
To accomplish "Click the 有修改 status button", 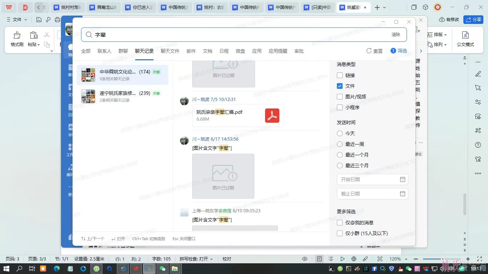I will 449,20.
